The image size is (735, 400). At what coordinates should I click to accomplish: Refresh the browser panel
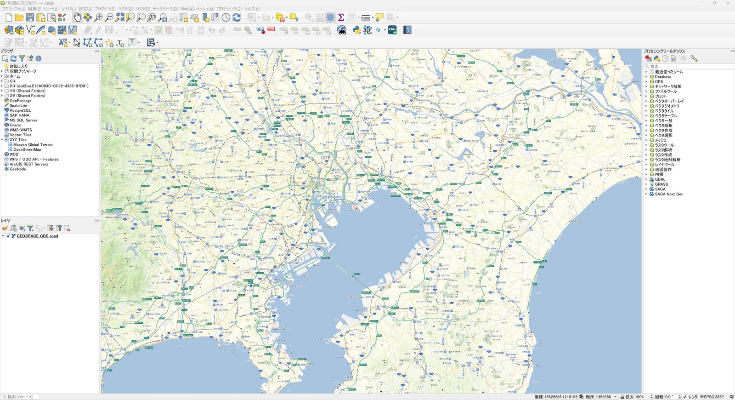[x=13, y=58]
